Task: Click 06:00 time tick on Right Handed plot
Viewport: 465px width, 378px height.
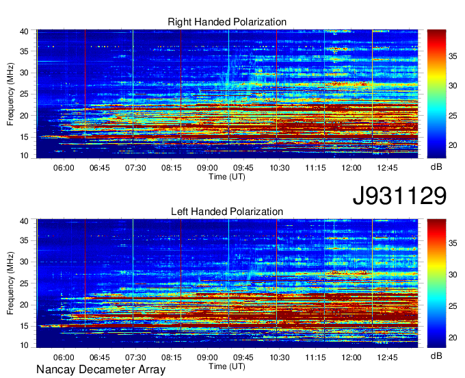Action: click(64, 168)
